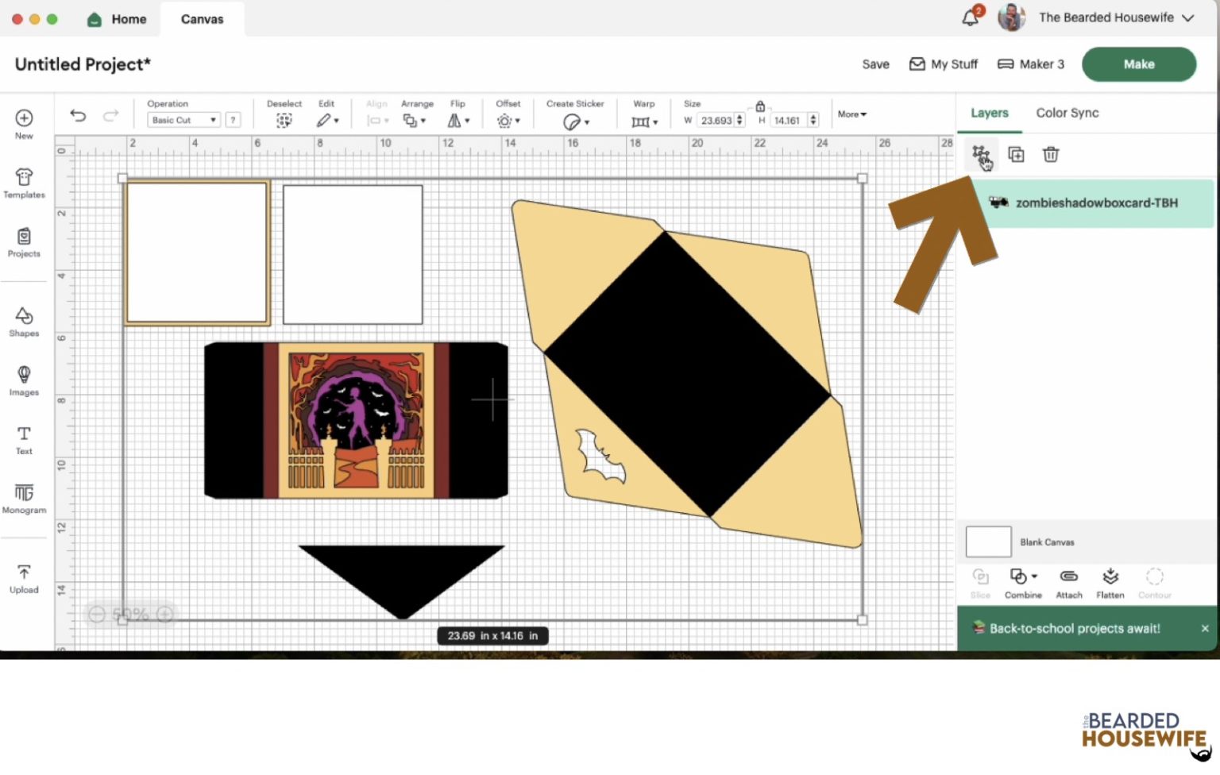Expand the More toolbar menu

[851, 114]
